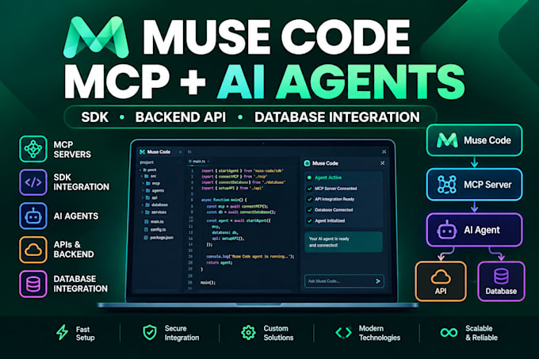The height and width of the screenshot is (359, 539).
Task: Click the mcp folder icon in the tree
Action: tap(147, 183)
